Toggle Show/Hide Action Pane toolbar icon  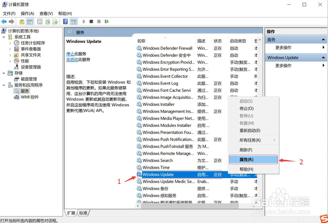(x=73, y=21)
